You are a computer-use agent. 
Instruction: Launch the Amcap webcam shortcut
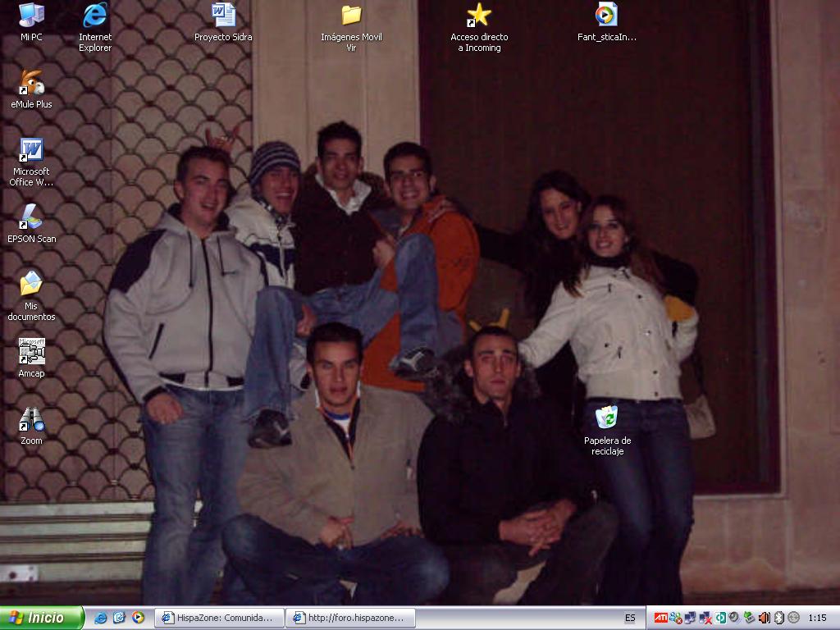click(x=31, y=352)
